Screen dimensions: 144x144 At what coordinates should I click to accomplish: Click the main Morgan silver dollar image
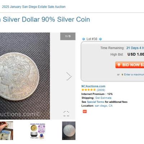[25, 76]
